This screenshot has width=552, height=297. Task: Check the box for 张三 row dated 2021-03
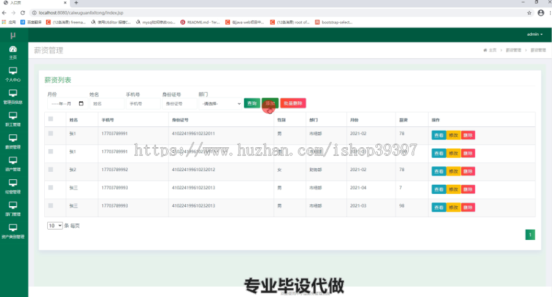pos(51,206)
